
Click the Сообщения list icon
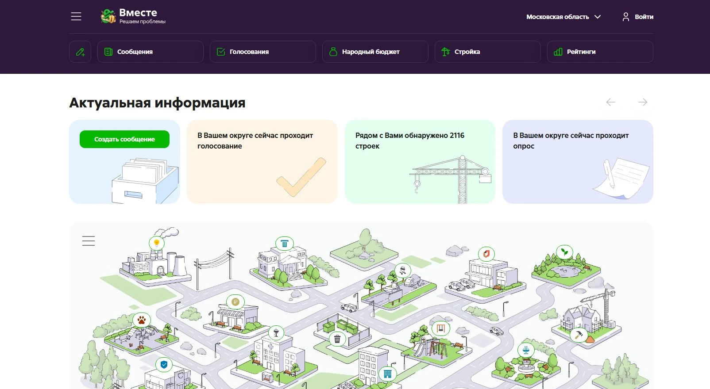[x=108, y=52]
